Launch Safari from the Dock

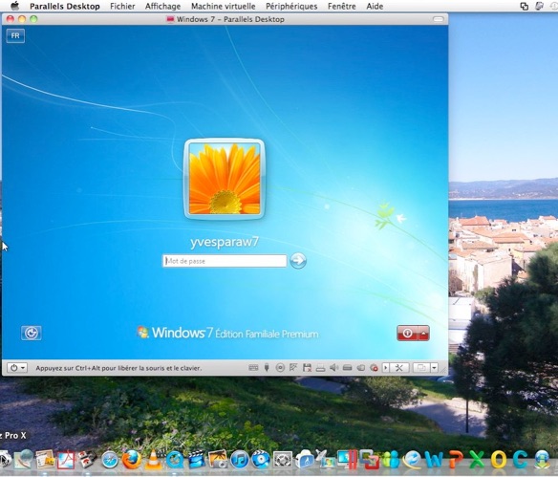click(110, 460)
